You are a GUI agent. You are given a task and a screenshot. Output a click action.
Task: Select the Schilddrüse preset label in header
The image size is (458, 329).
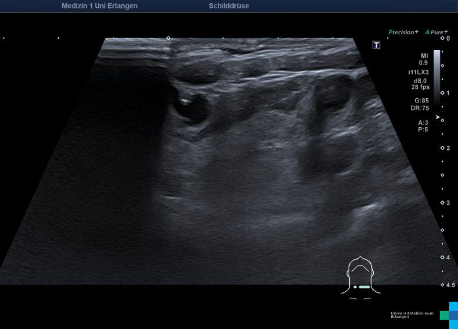tap(228, 6)
